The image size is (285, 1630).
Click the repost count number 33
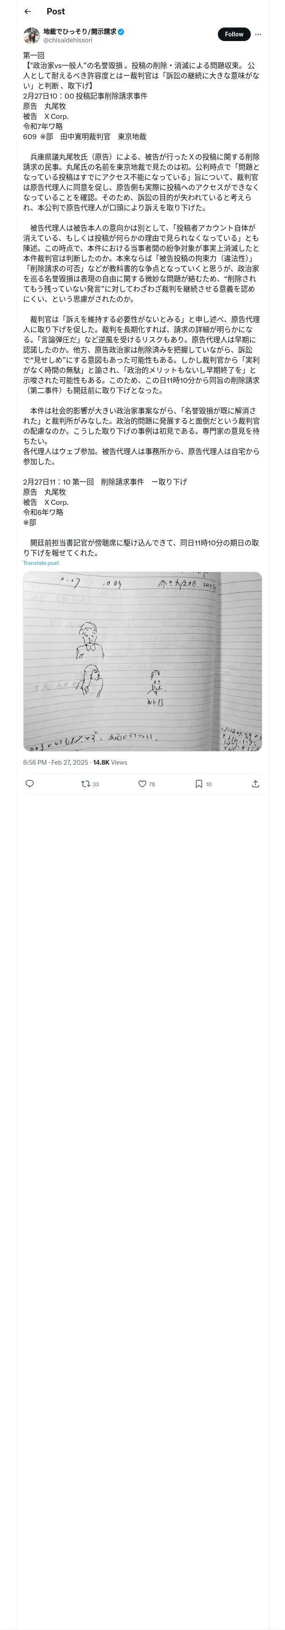tap(96, 784)
